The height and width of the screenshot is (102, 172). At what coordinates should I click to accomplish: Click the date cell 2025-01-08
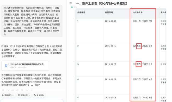point(110,21)
